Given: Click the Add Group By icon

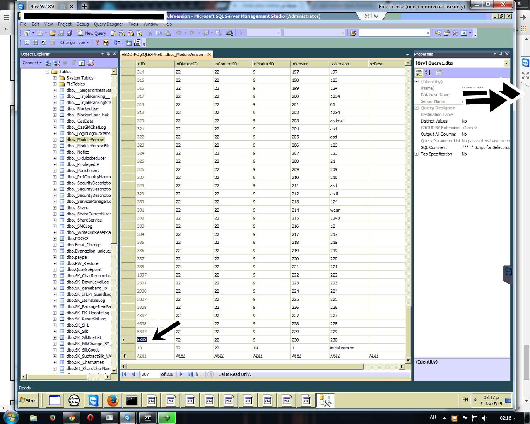Looking at the screenshot, I should click(x=118, y=43).
